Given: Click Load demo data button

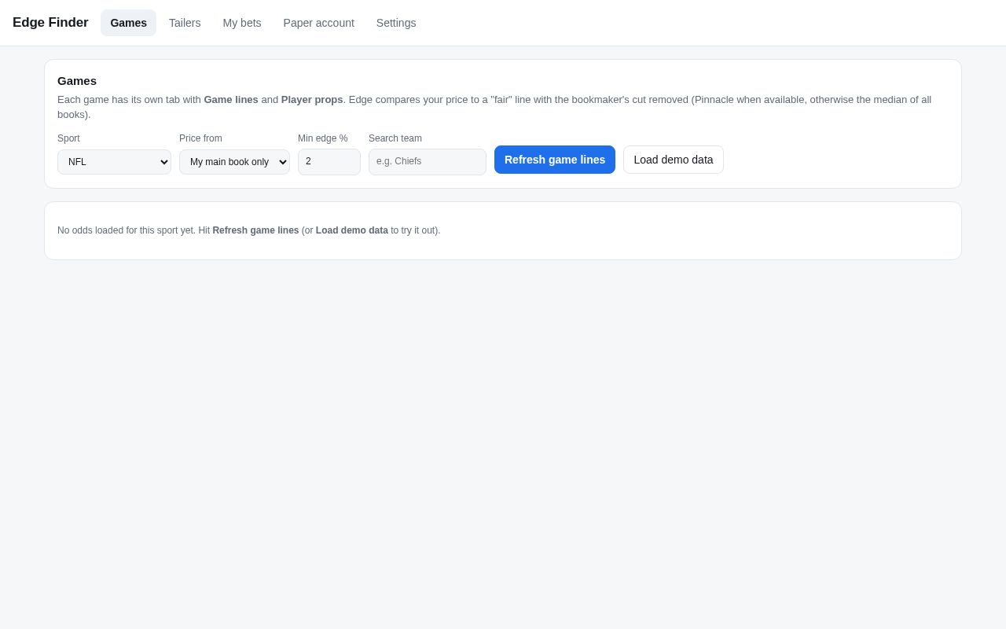Looking at the screenshot, I should point(674,160).
